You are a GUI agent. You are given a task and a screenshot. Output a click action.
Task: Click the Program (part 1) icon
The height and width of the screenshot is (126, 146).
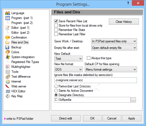(8, 18)
